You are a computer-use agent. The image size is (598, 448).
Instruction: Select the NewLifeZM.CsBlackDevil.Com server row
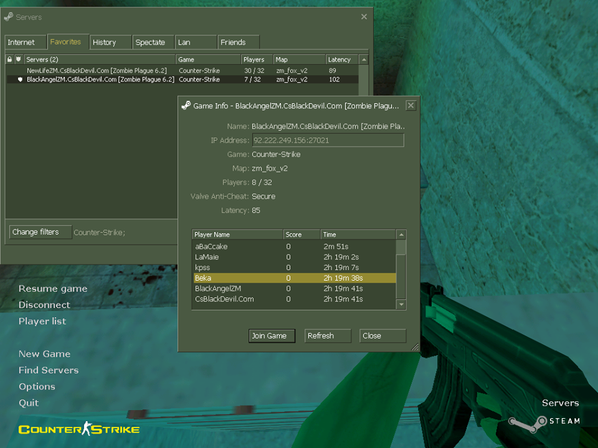182,70
